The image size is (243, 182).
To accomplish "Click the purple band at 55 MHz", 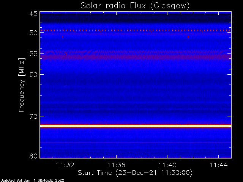I will (x=136, y=57).
